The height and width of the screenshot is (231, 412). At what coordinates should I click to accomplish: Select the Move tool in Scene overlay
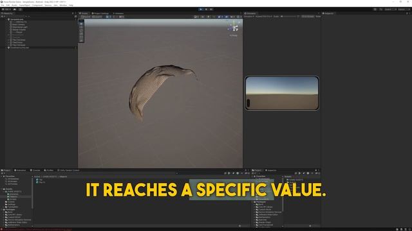coord(81,27)
